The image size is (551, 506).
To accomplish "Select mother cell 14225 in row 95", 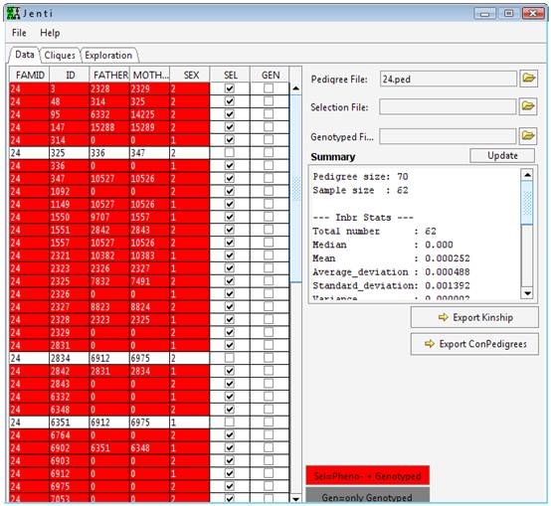I will [x=150, y=114].
